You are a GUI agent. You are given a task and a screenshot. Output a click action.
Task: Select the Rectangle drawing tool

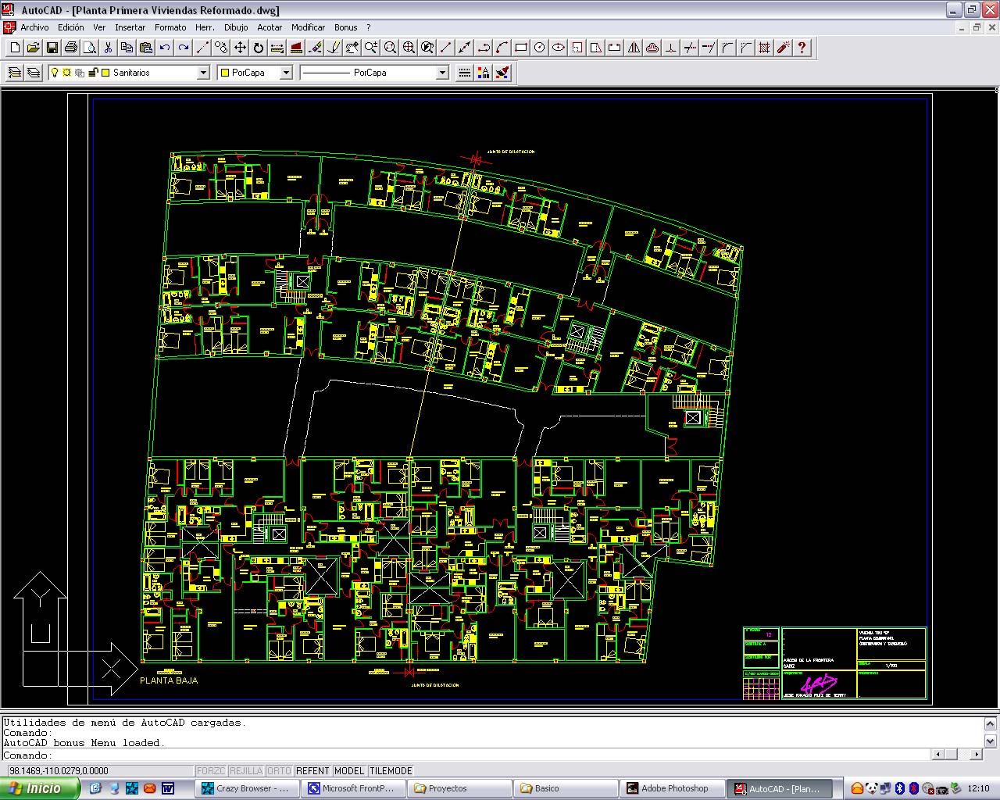coord(521,48)
